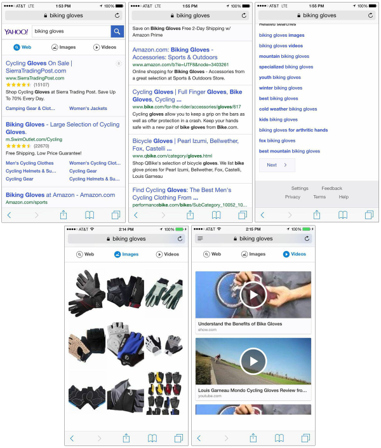Open Biking Gloves at Amazon - Amazon.com link
381x448 pixels.
60,195
